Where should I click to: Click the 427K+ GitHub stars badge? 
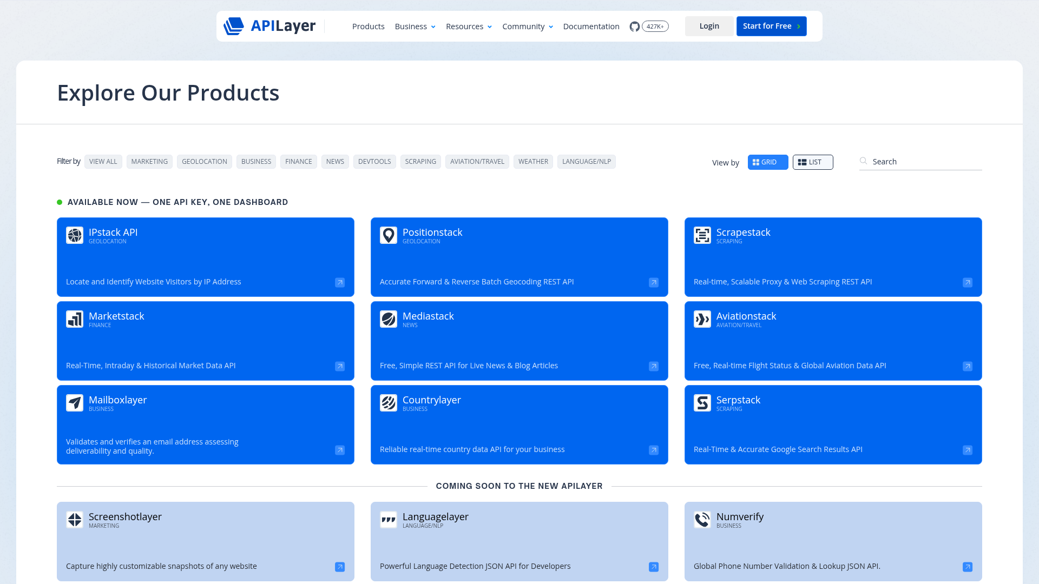click(655, 26)
